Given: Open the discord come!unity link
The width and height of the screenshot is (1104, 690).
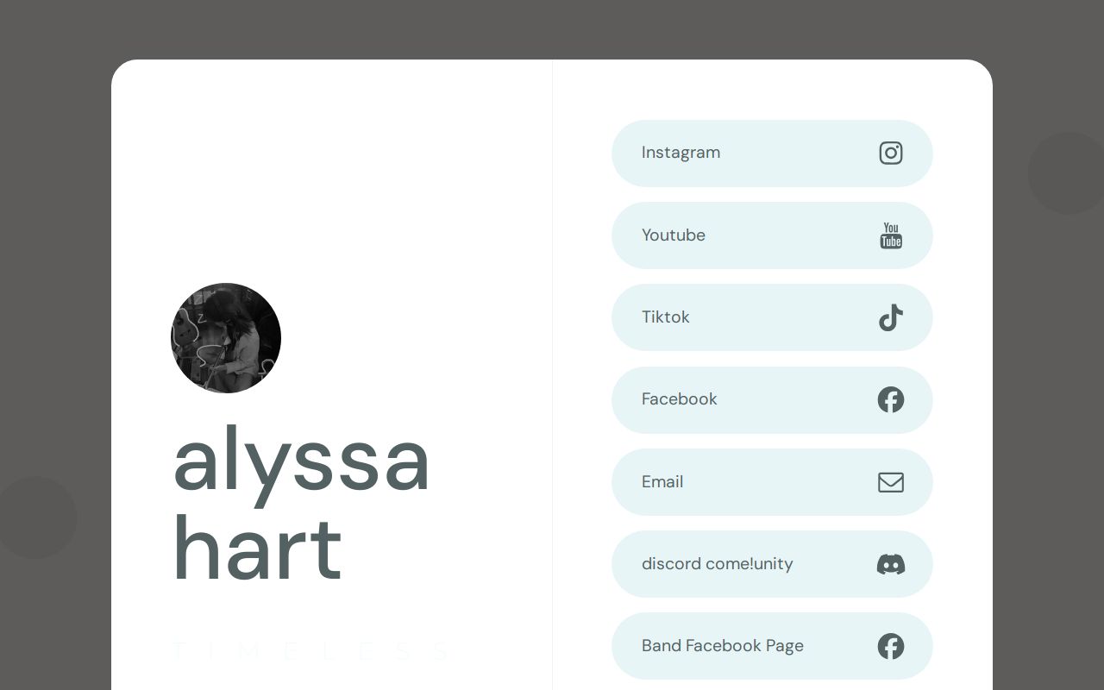Looking at the screenshot, I should (717, 564).
